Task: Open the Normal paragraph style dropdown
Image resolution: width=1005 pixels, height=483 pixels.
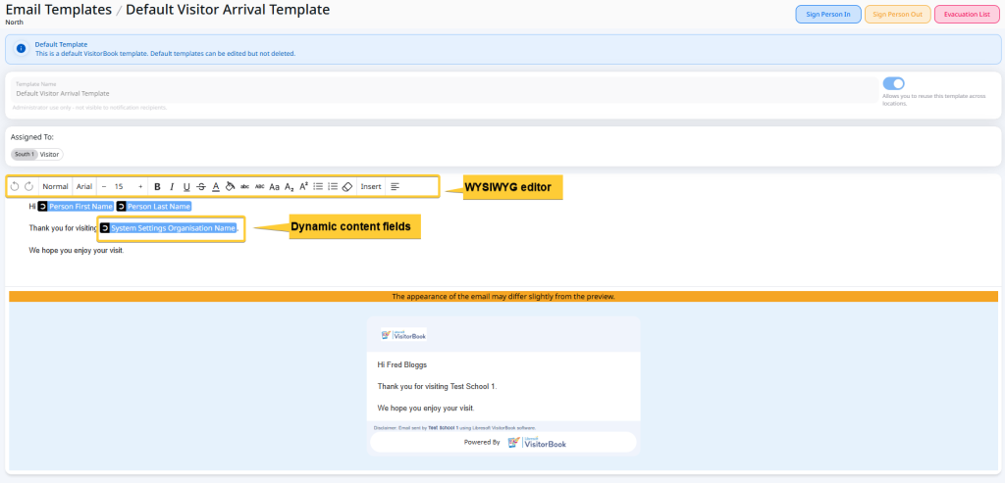Action: [56, 186]
